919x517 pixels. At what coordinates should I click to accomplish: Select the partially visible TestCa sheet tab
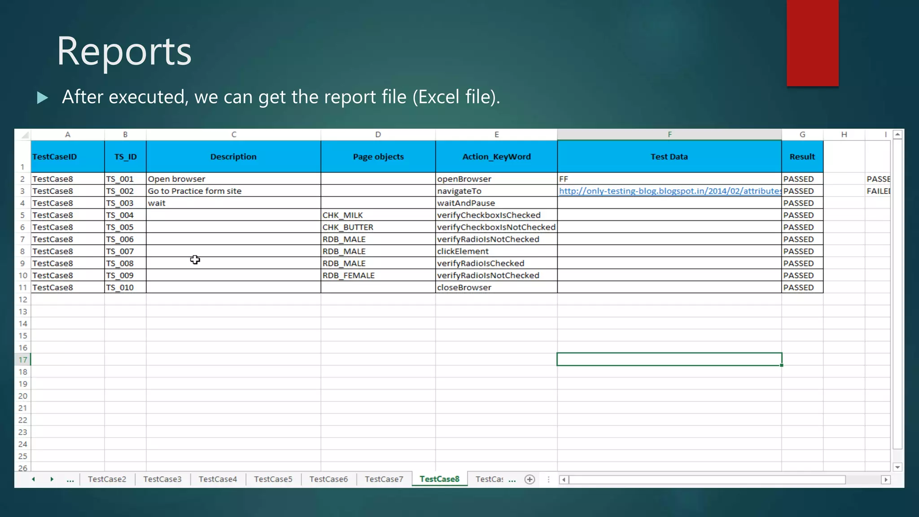[489, 479]
